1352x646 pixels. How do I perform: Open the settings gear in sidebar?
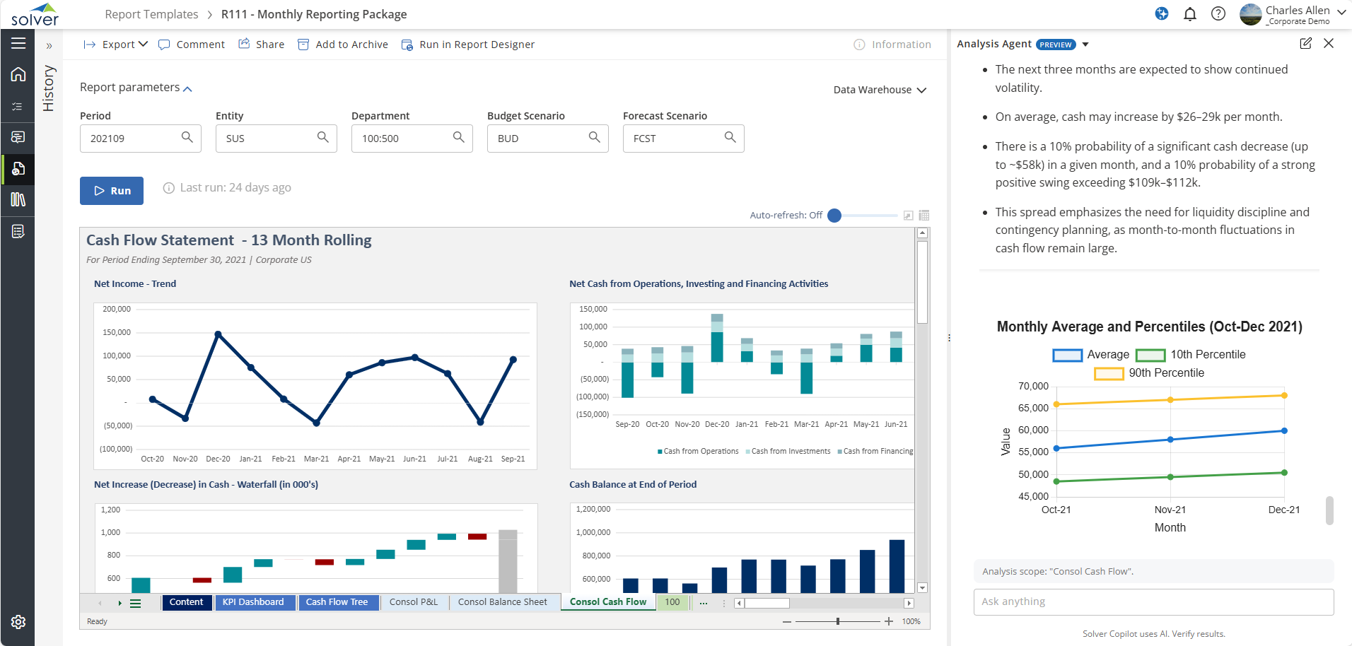tap(18, 622)
